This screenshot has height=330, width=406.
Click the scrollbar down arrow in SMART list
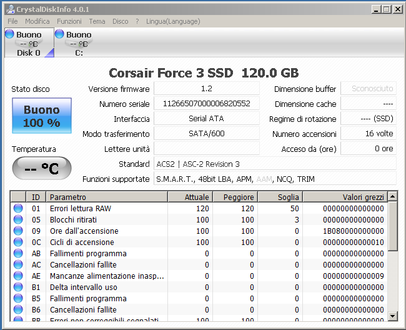392,316
